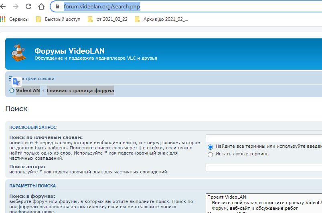
Task: Select the address bar URL text
Action: (x=101, y=6)
